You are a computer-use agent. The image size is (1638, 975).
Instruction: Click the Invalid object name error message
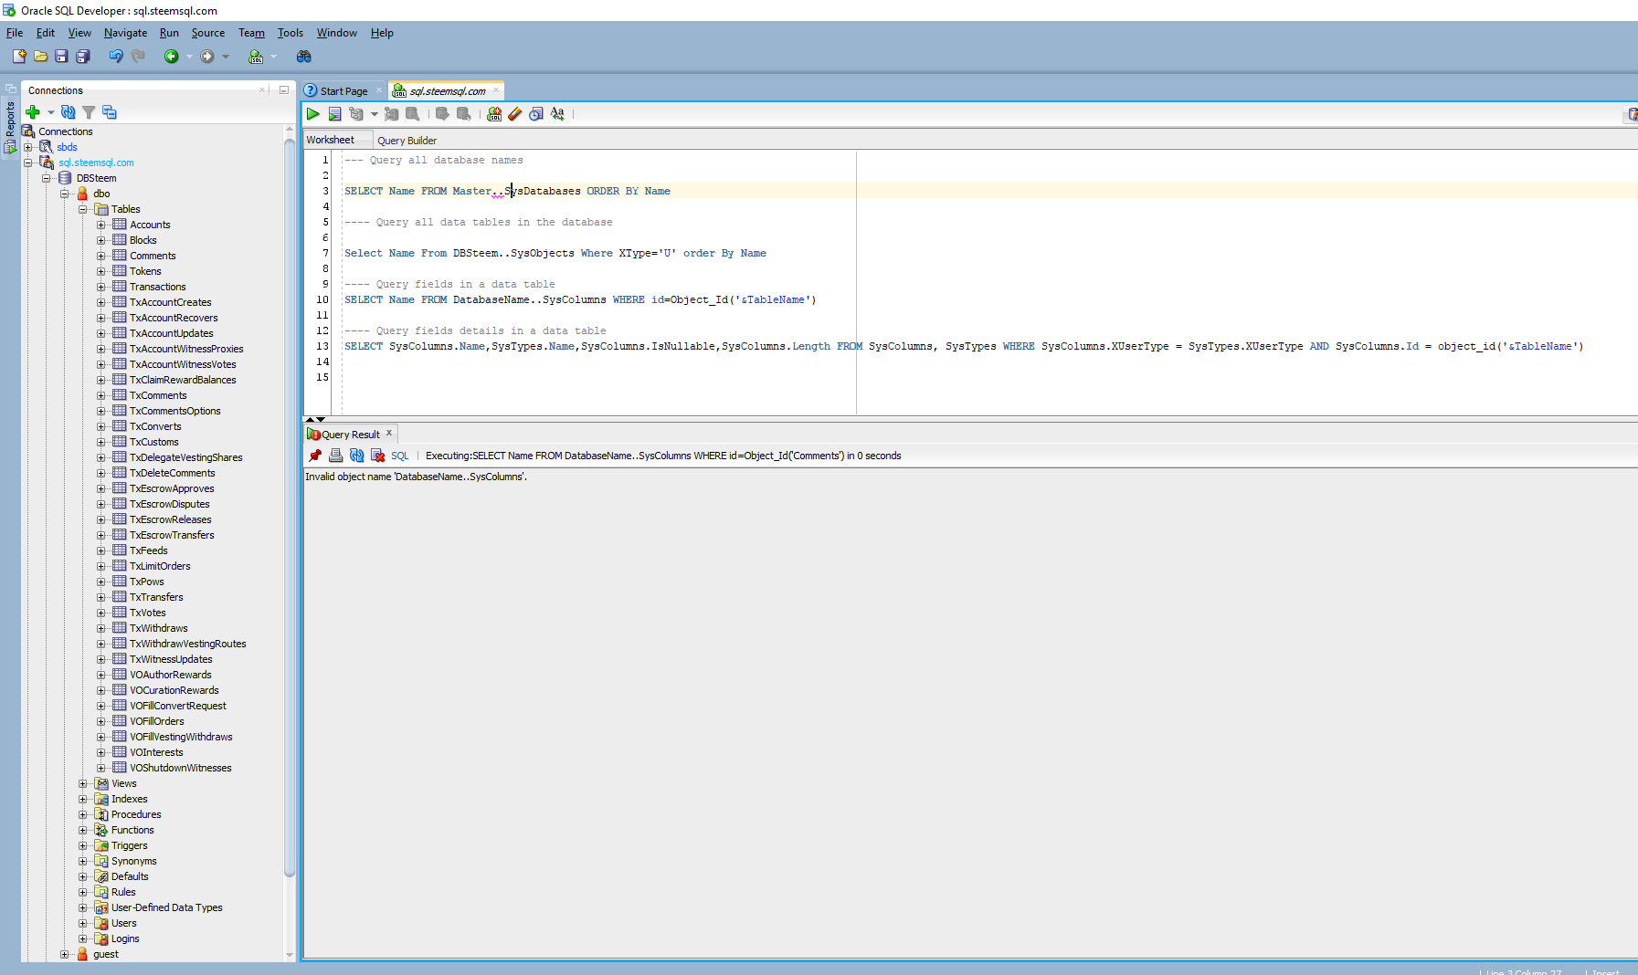pos(416,477)
